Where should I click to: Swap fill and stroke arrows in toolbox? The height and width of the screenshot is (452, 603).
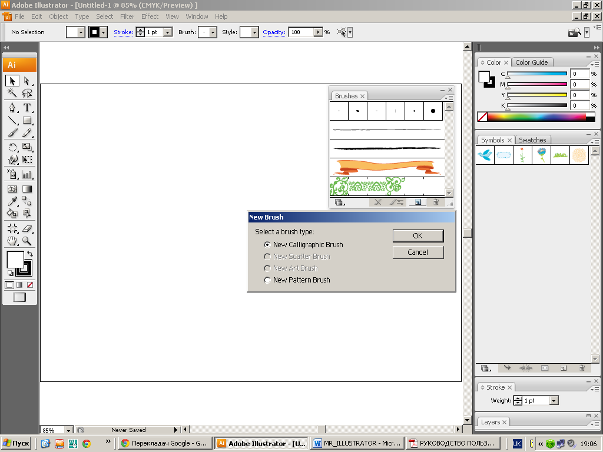pyautogui.click(x=30, y=254)
